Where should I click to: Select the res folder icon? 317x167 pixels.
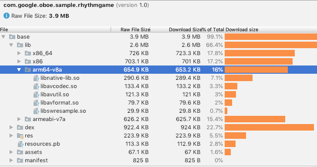pyautogui.click(x=20, y=136)
